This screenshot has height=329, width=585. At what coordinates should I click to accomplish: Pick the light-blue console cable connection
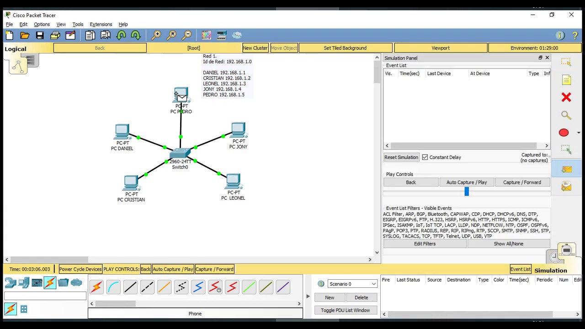coord(113,287)
